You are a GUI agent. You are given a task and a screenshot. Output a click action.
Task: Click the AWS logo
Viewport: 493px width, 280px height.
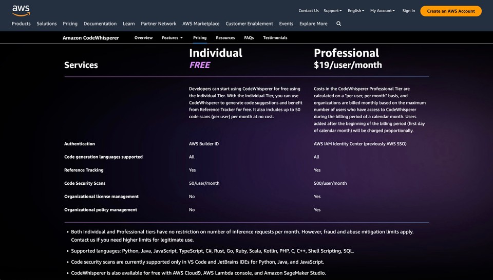tap(21, 11)
